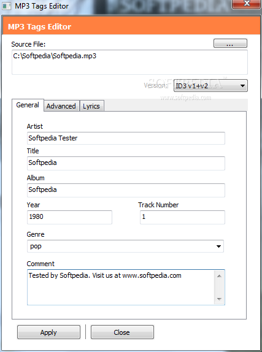The height and width of the screenshot is (352, 262).
Task: Click the Track Number input field
Action: click(x=182, y=217)
